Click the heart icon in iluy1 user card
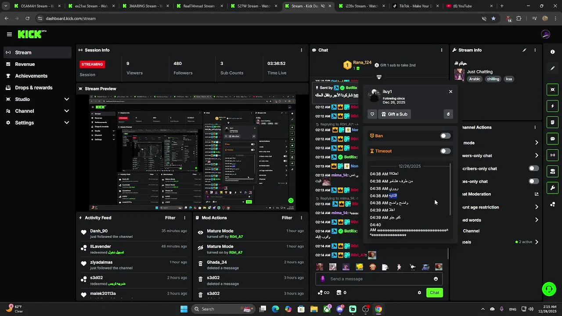The image size is (562, 316). coord(372,114)
